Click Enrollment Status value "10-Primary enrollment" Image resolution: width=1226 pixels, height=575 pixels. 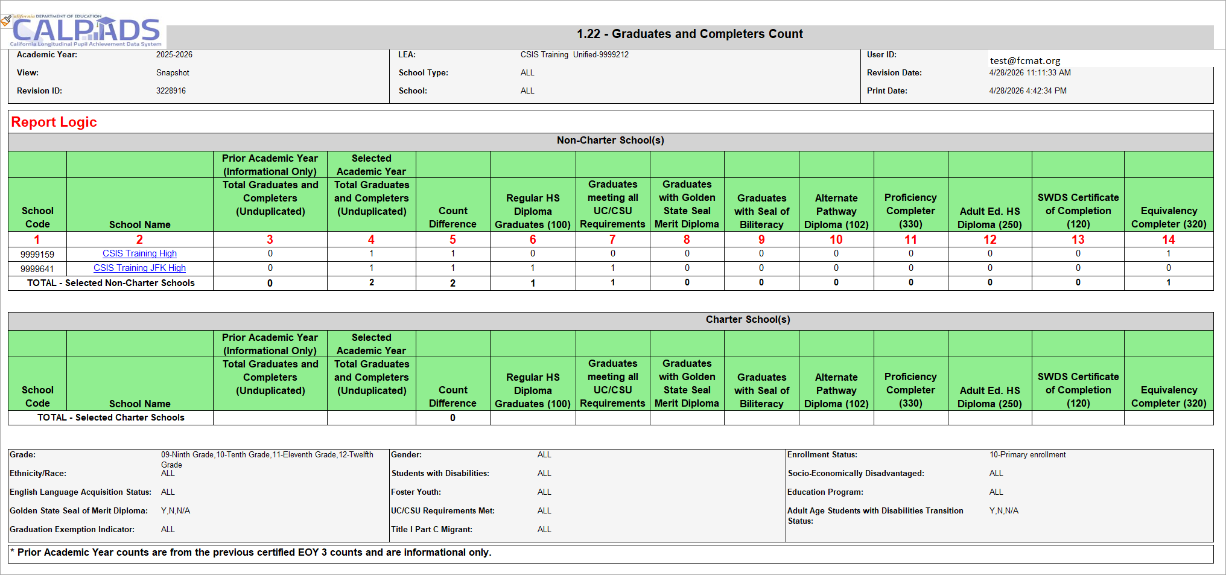click(1027, 454)
